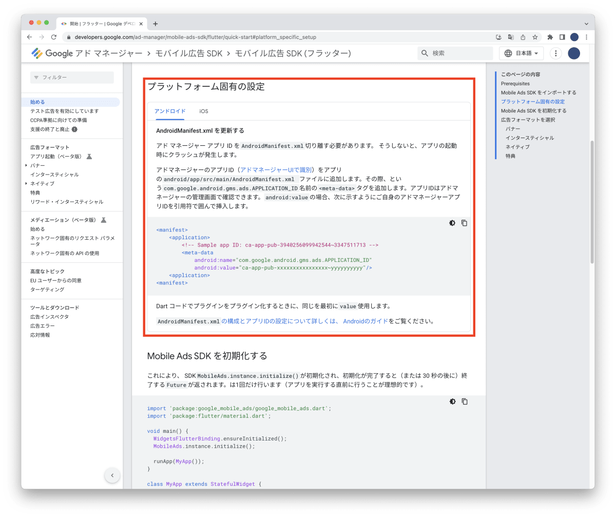The width and height of the screenshot is (616, 517).
Task: Click the 検索 search field
Action: [x=455, y=53]
